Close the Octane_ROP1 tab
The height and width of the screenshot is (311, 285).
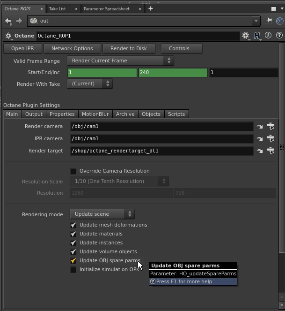(42, 9)
